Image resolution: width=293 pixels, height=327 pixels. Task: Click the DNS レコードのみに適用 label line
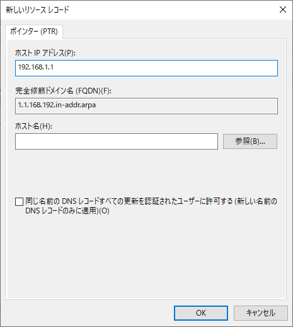click(67, 211)
